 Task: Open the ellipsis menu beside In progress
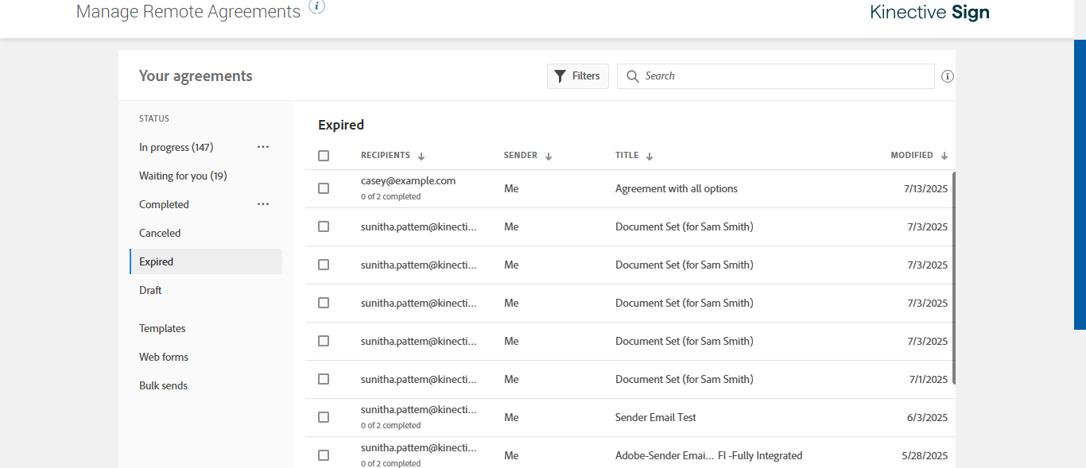(263, 147)
